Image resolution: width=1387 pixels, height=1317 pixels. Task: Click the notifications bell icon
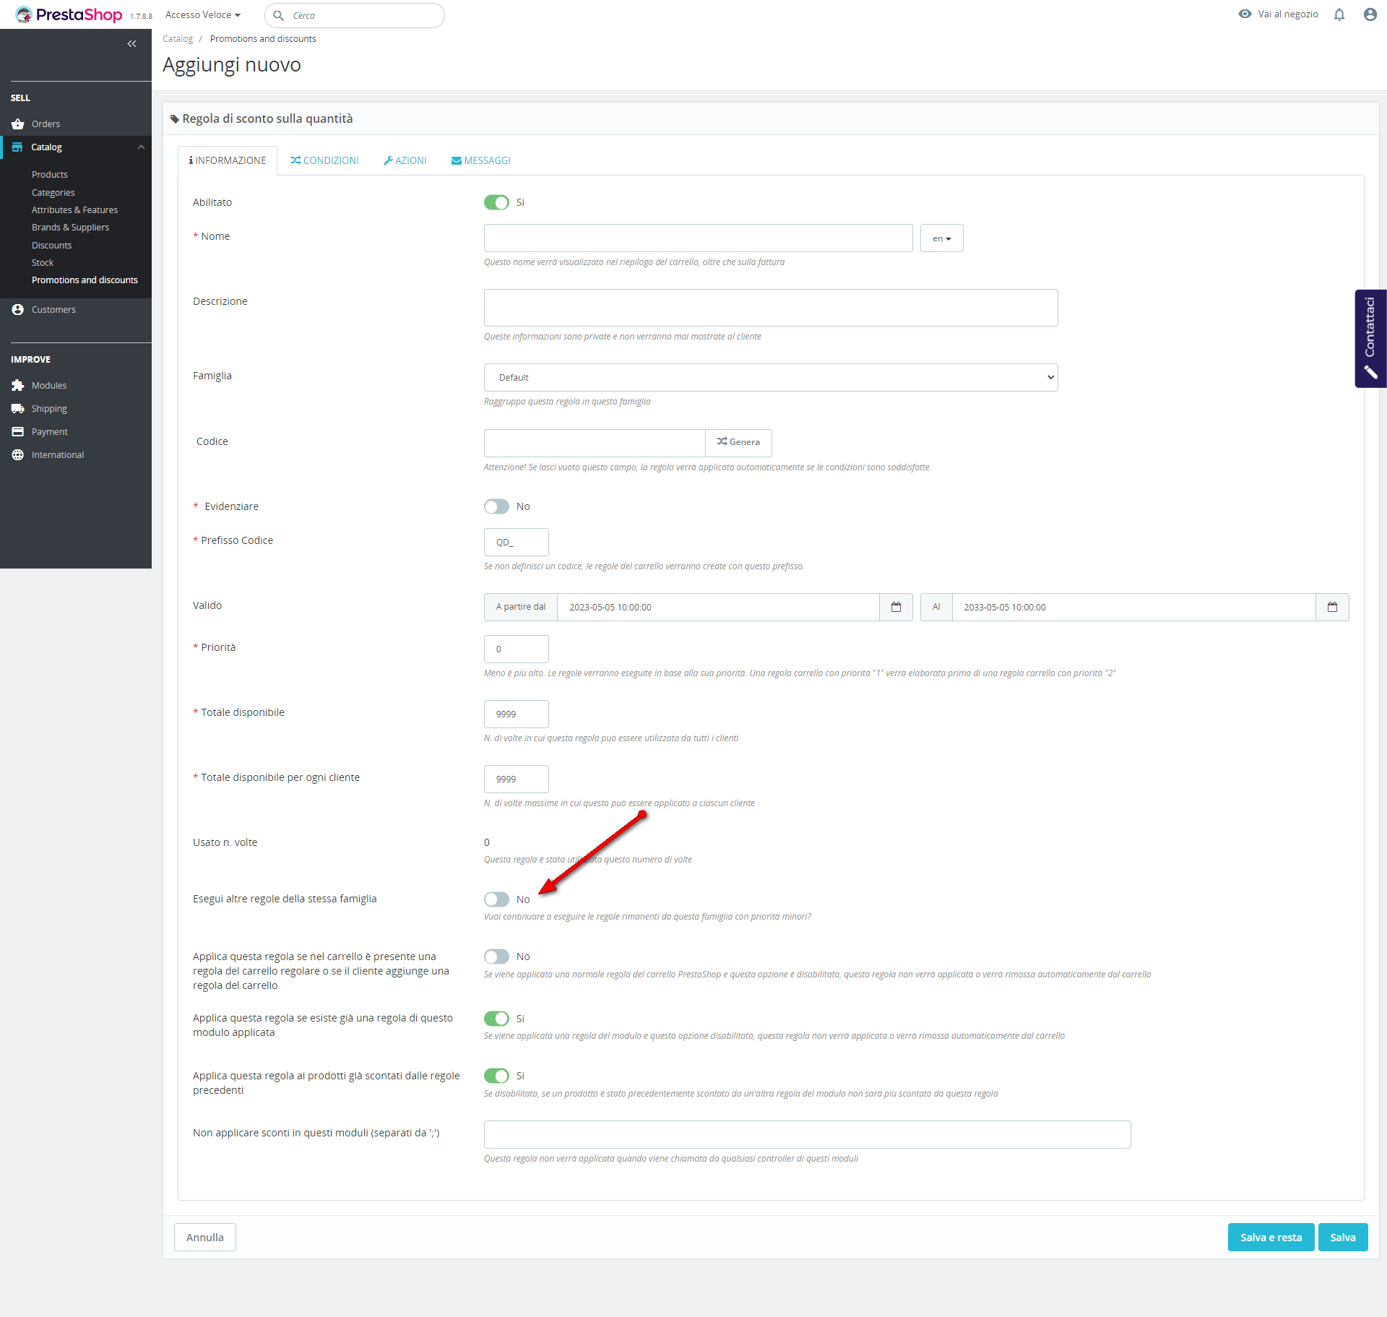click(1339, 14)
